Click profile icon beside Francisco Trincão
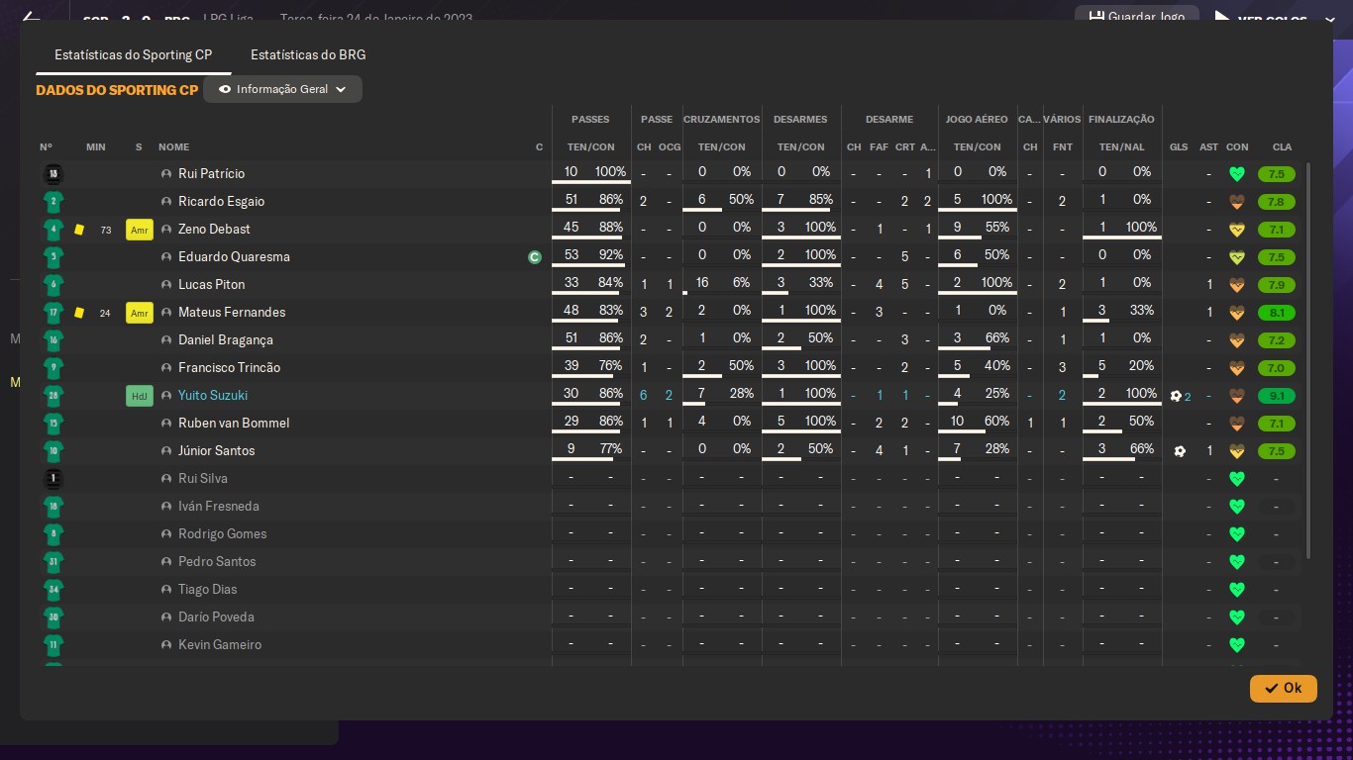 coord(166,368)
